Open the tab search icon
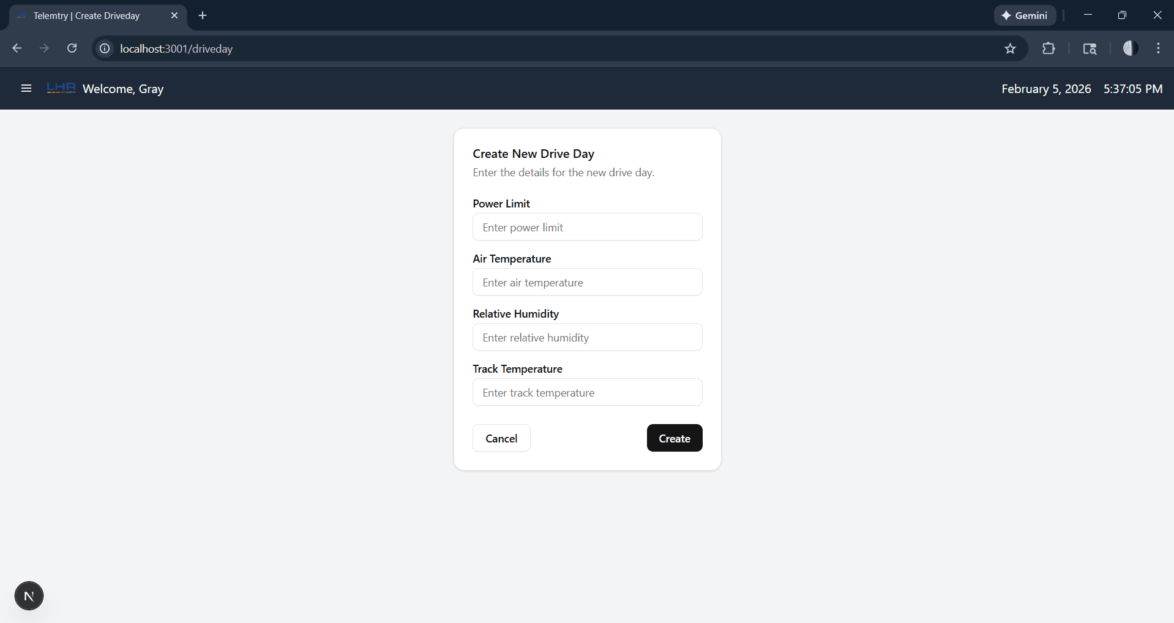The width and height of the screenshot is (1174, 623). click(1090, 49)
